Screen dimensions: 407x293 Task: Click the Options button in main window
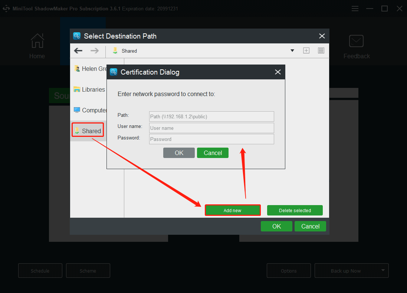coord(289,271)
